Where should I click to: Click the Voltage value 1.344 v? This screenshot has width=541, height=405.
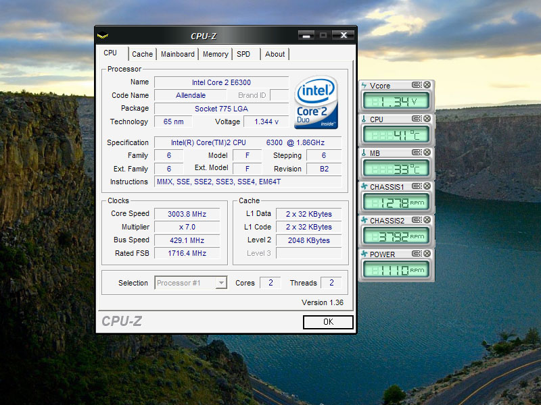[x=266, y=122]
